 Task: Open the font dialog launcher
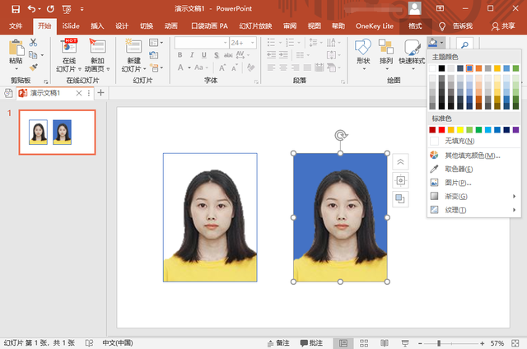256,81
